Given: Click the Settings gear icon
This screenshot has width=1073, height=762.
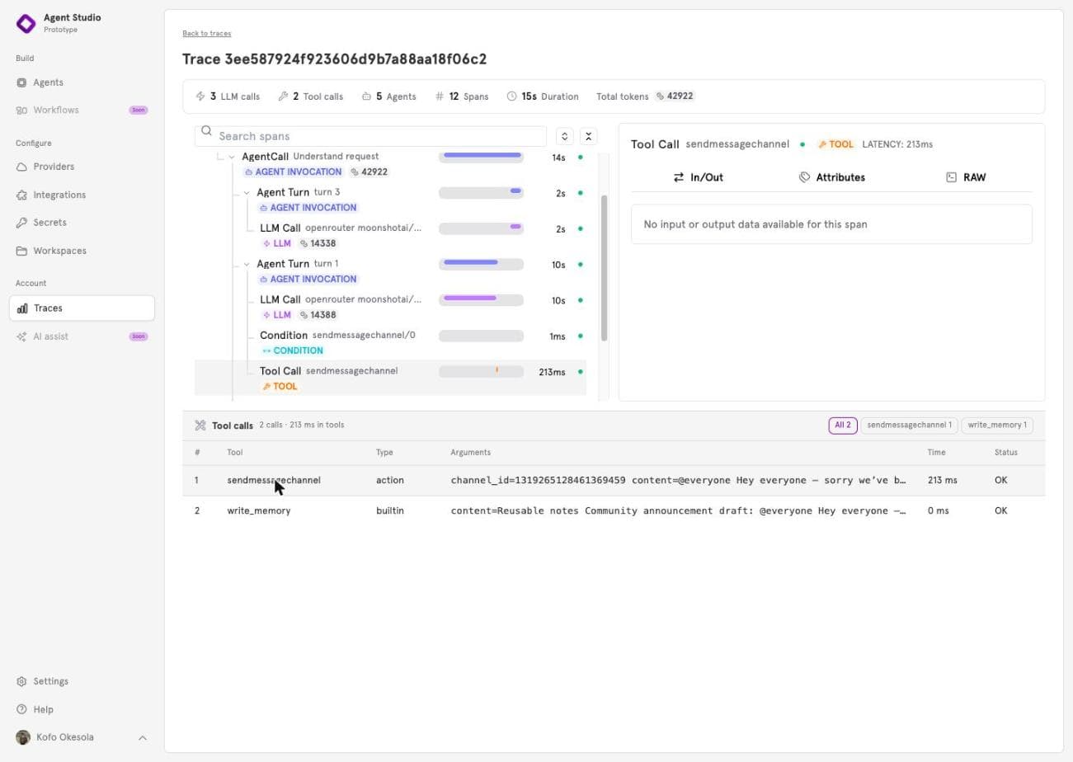Looking at the screenshot, I should 21,681.
